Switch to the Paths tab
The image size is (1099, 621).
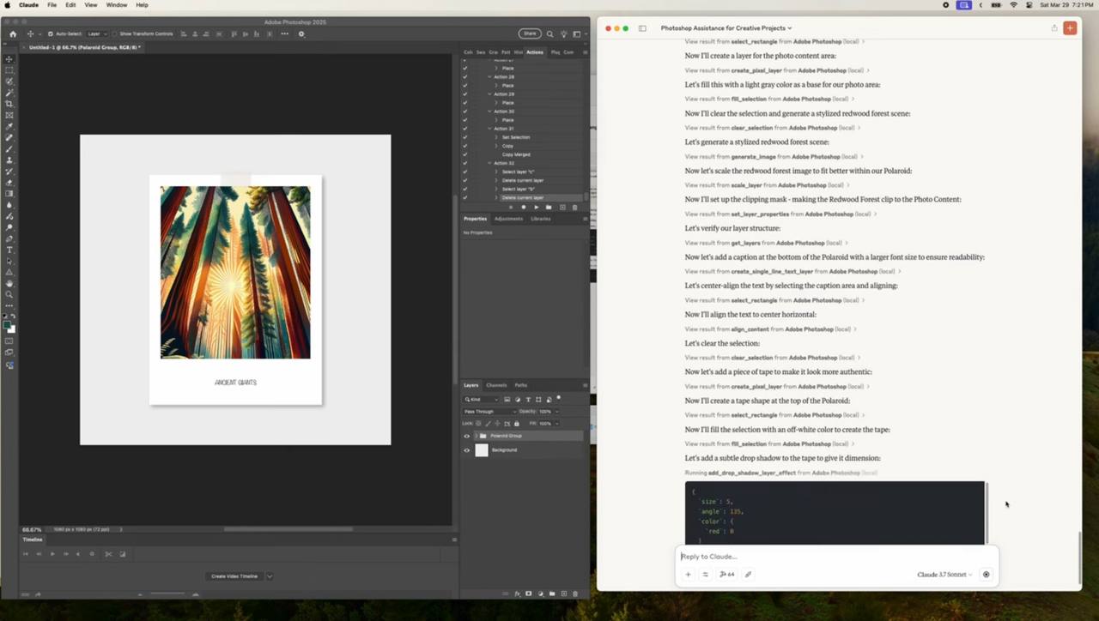coord(521,385)
